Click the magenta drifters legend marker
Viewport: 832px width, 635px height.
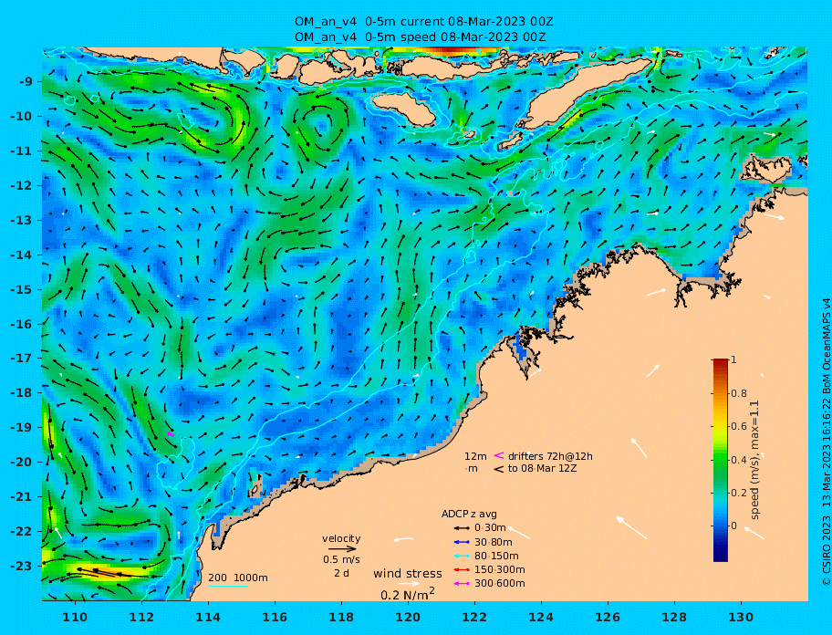[499, 455]
